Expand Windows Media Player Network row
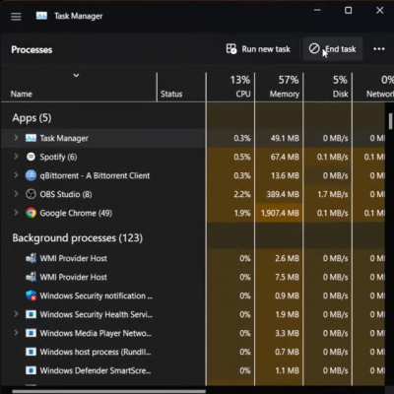394x394 pixels. (16, 333)
